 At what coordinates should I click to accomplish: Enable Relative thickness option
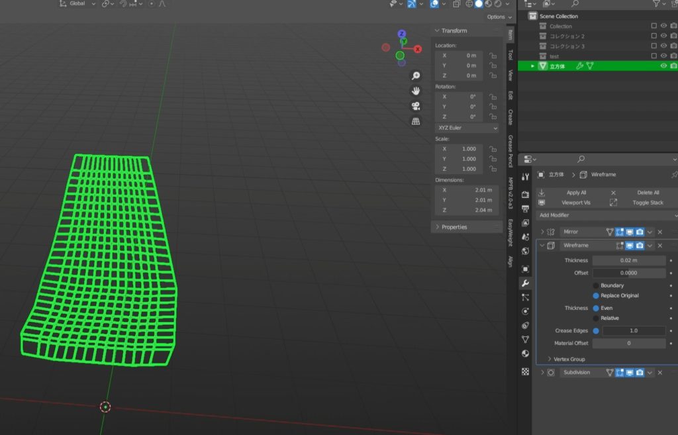tap(596, 318)
